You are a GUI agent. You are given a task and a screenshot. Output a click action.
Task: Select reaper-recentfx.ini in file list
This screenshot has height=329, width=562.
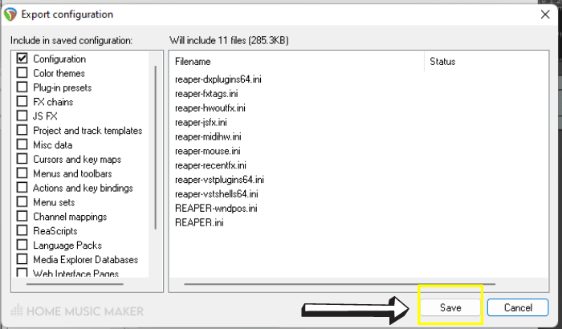210,165
